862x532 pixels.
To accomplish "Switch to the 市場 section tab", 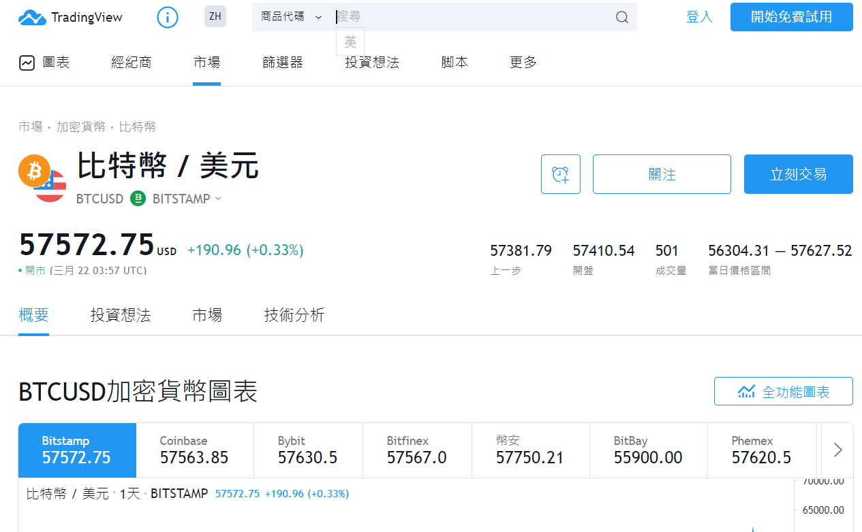I will click(207, 315).
